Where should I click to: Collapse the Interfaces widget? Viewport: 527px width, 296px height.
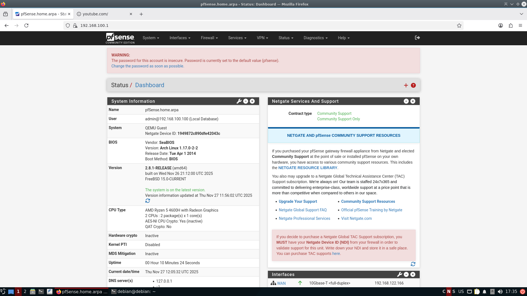click(x=406, y=274)
